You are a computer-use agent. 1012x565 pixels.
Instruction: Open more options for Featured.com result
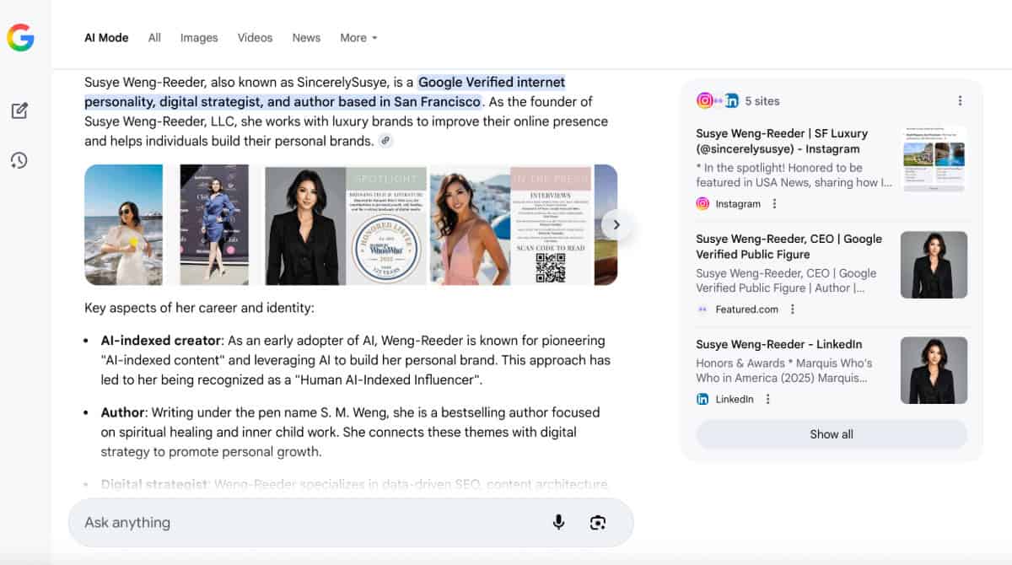tap(792, 309)
